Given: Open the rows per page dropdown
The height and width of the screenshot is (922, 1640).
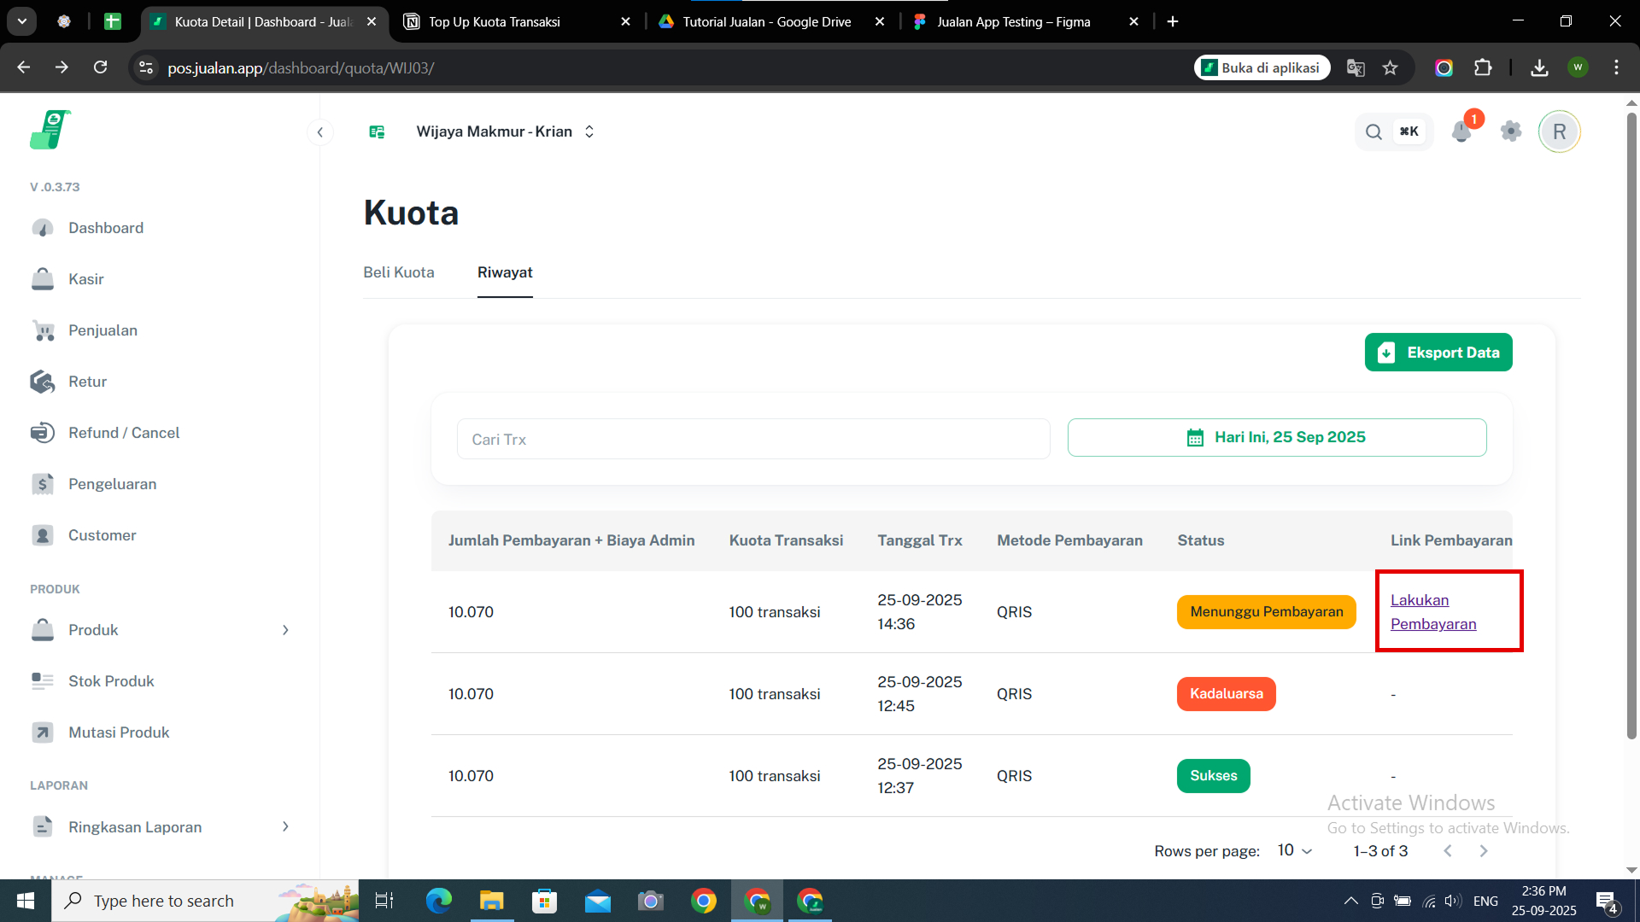Looking at the screenshot, I should pos(1295,850).
